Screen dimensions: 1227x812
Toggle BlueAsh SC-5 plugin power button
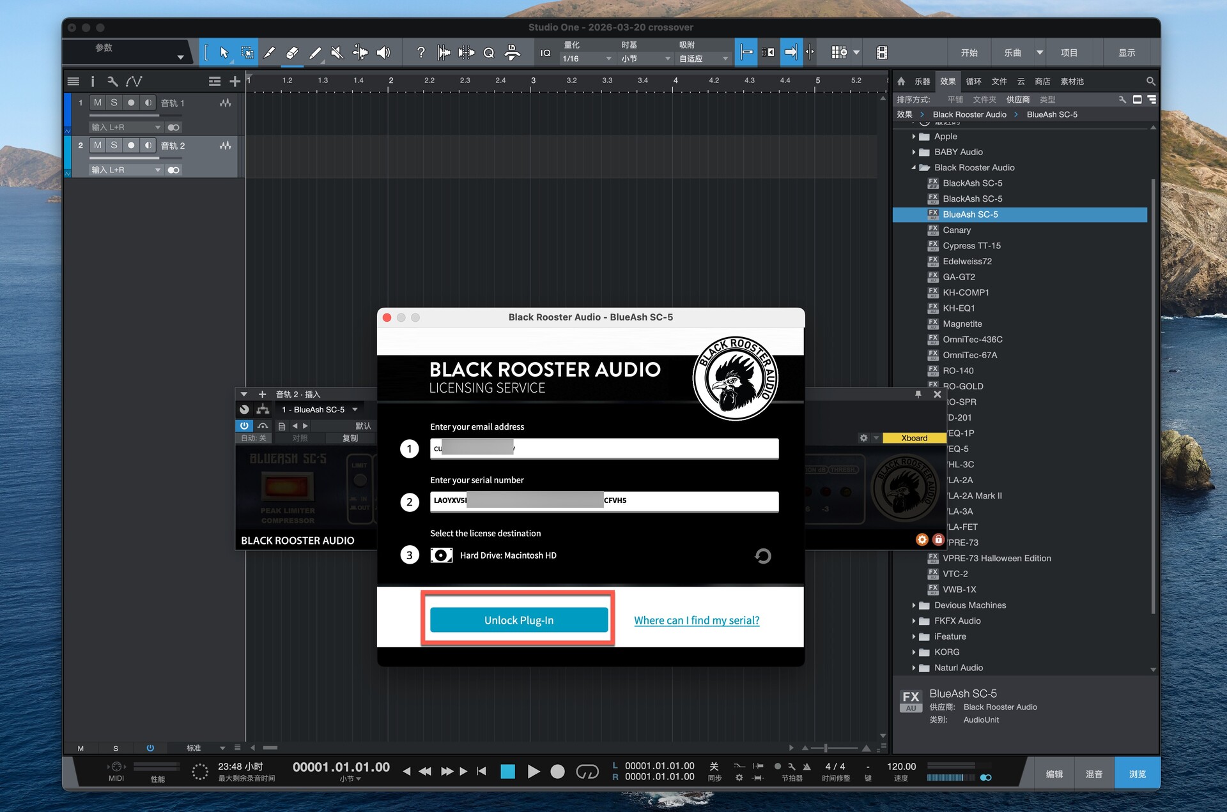244,425
